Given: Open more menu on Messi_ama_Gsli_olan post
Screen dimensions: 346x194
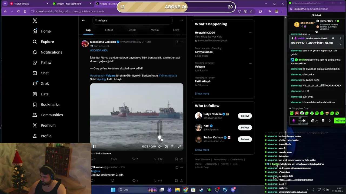Looking at the screenshot, I should [x=182, y=42].
